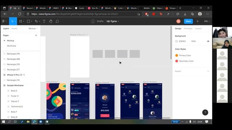Click the Secondary Color style swatch
This screenshot has height=130, width=232.
coord(177,61)
